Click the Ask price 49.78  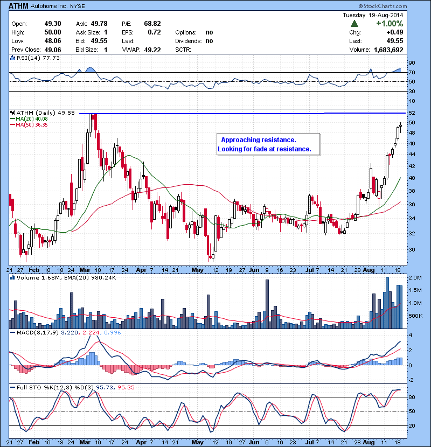(x=99, y=24)
